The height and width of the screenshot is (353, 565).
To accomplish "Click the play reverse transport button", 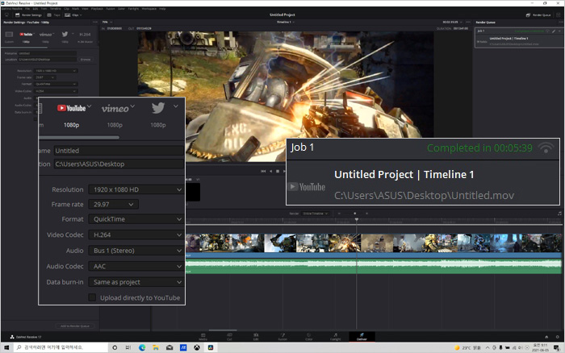I will pyautogui.click(x=271, y=172).
